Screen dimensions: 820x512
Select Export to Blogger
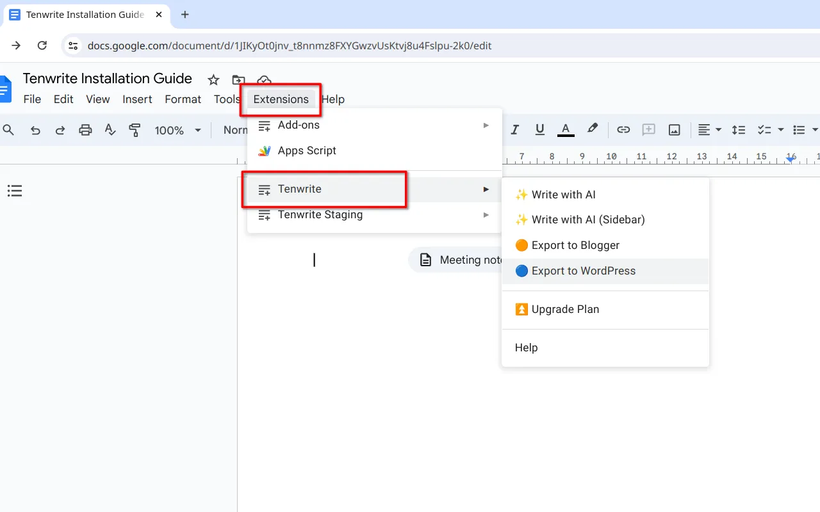point(605,246)
